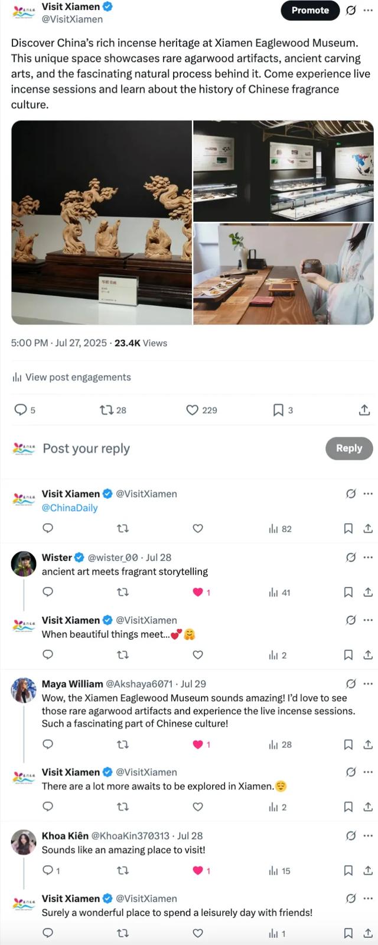Open the @ChinaDaily mention link
Screen dimensions: 378x945
(70, 508)
